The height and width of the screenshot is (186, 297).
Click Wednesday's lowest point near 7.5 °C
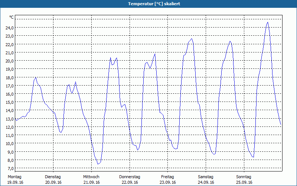(98, 164)
